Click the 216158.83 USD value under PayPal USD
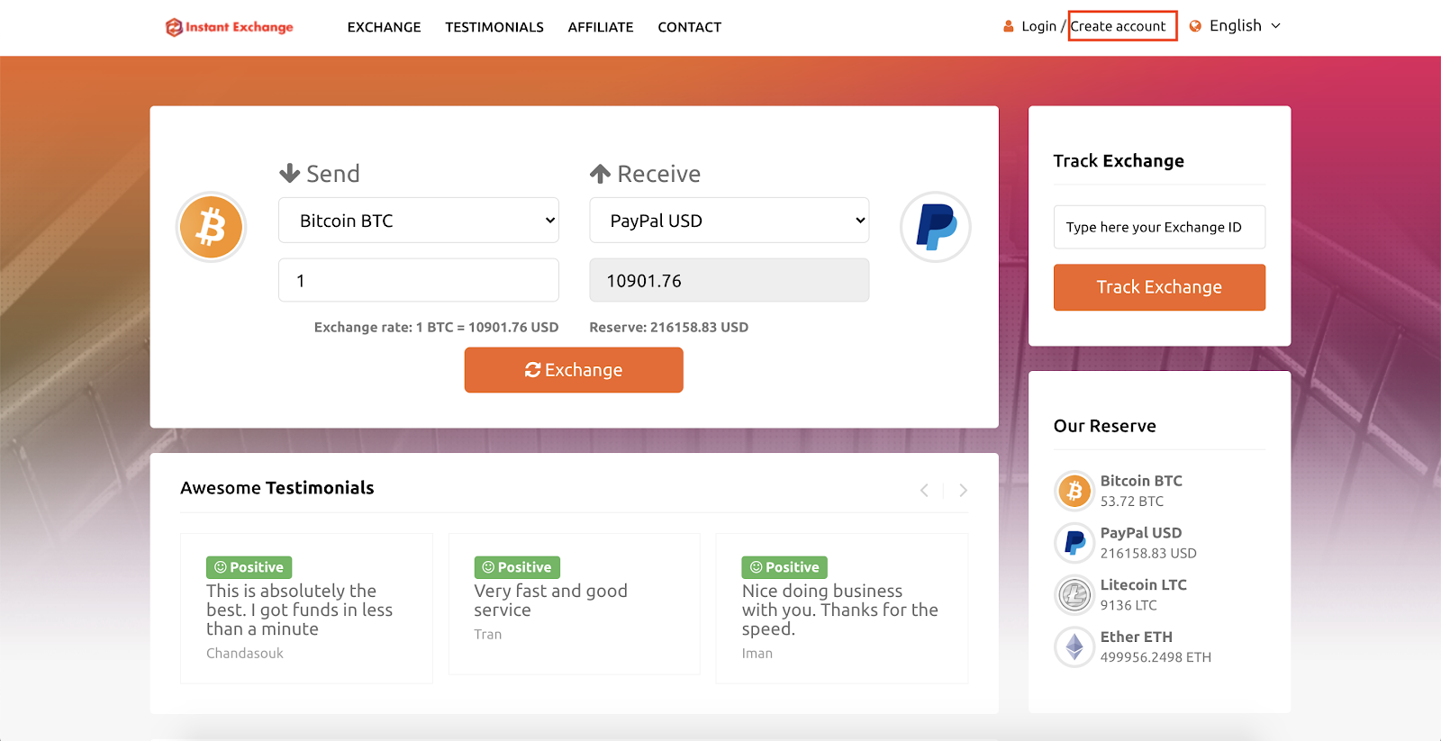Screen dimensions: 1441x741 (1148, 554)
